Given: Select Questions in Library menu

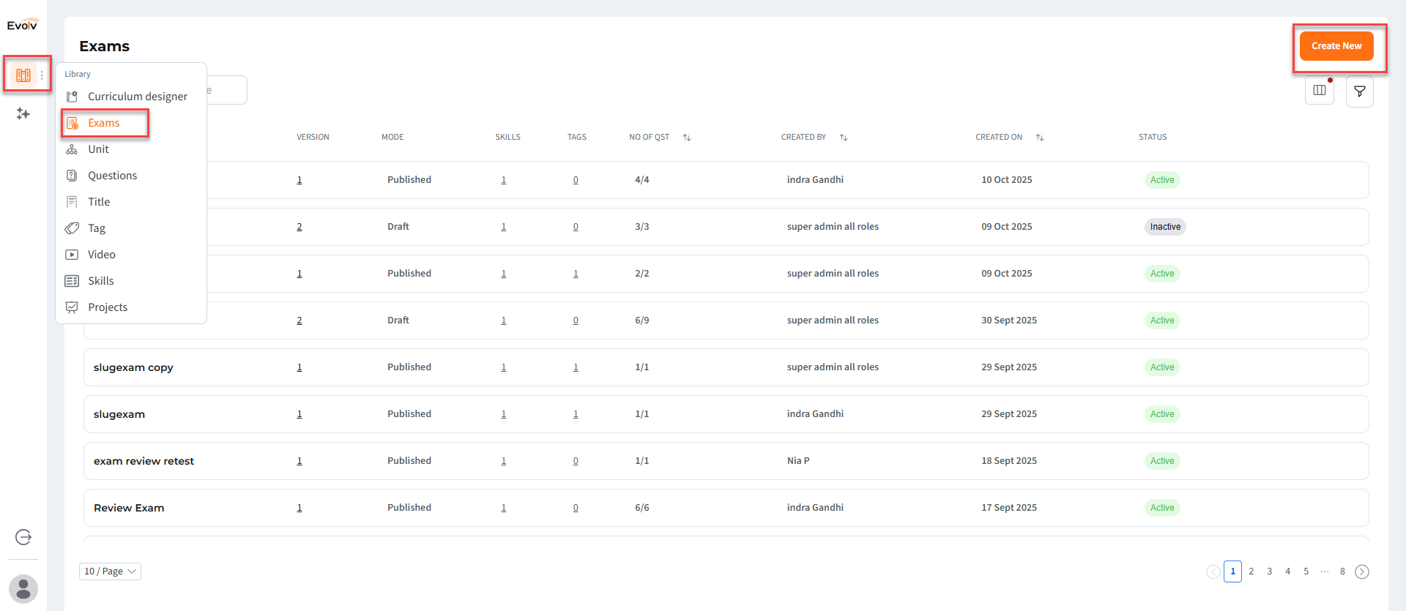Looking at the screenshot, I should click(x=112, y=176).
